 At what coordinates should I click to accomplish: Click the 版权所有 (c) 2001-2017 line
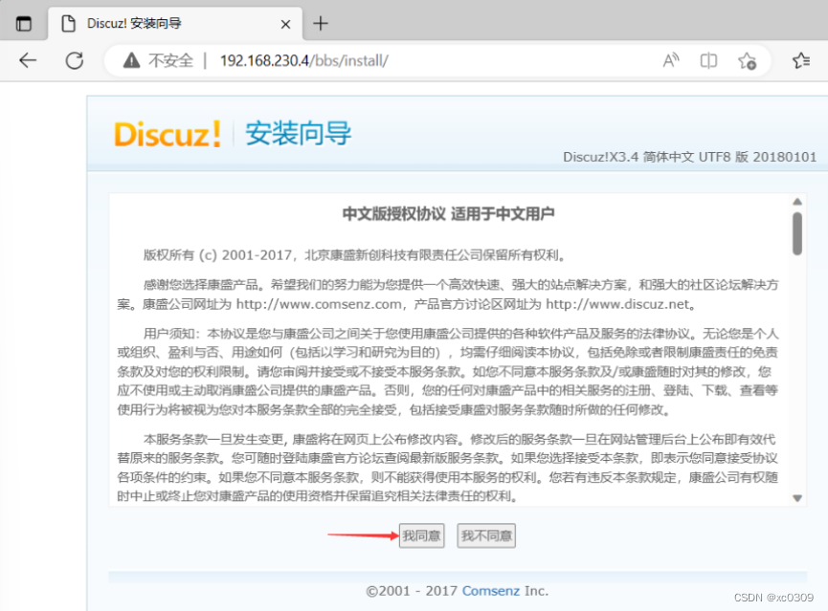point(354,255)
